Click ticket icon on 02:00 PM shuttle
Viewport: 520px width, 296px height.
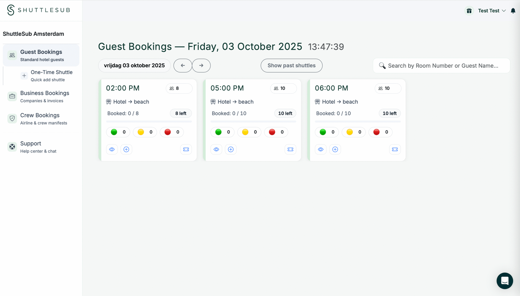tap(186, 149)
